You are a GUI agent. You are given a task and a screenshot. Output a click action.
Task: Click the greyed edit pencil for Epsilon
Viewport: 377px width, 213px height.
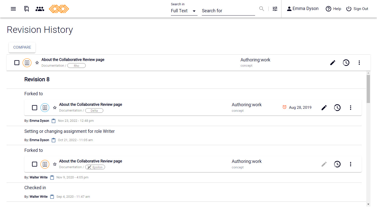[324, 164]
